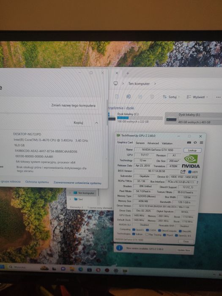Open the Edge browser from the taskbar
The image size is (222, 296).
[81, 269]
